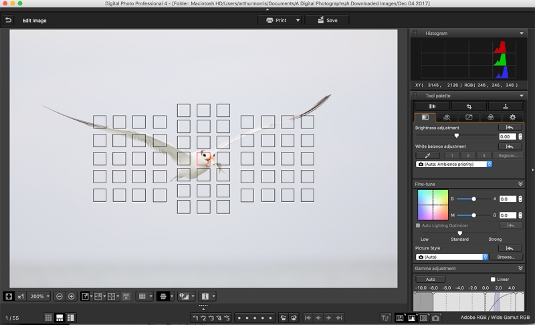
Task: Click the Print button
Action: coord(276,20)
